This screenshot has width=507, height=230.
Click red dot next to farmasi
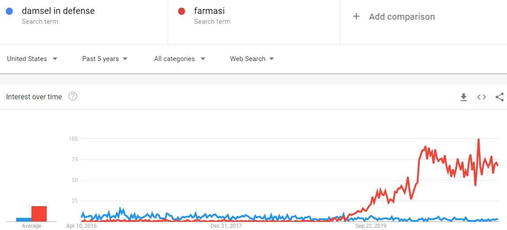point(182,11)
